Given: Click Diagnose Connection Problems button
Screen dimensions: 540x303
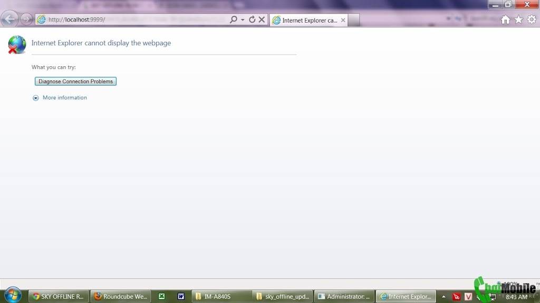Looking at the screenshot, I should pyautogui.click(x=75, y=82).
